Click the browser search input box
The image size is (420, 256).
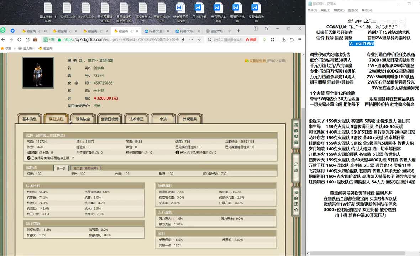coord(228,39)
